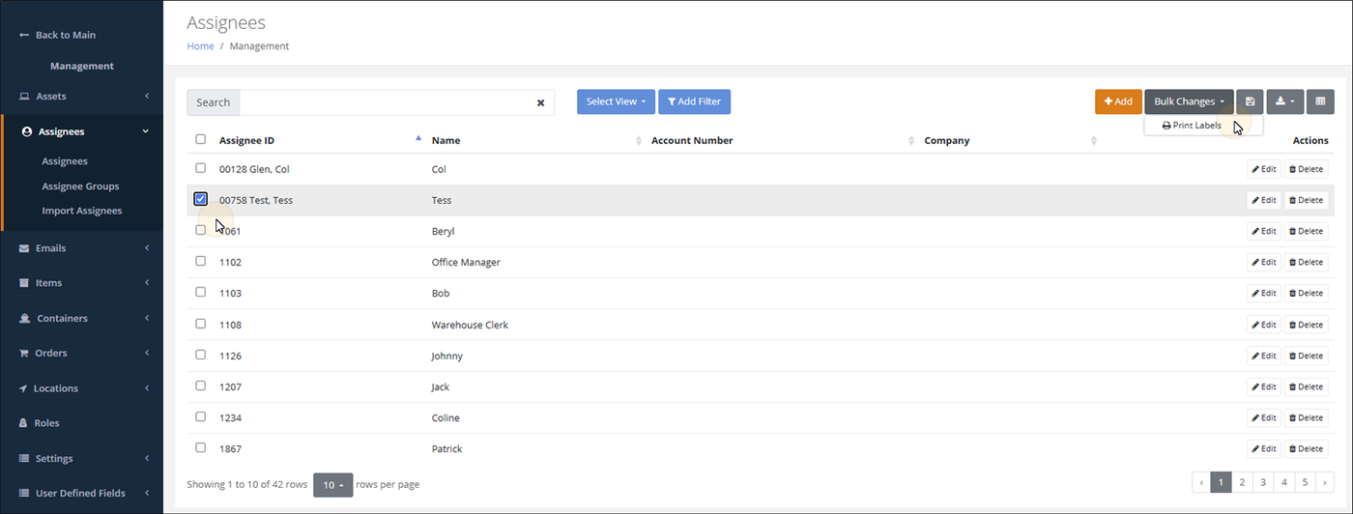Toggle the select-all header checkbox
The height and width of the screenshot is (514, 1353).
[201, 139]
